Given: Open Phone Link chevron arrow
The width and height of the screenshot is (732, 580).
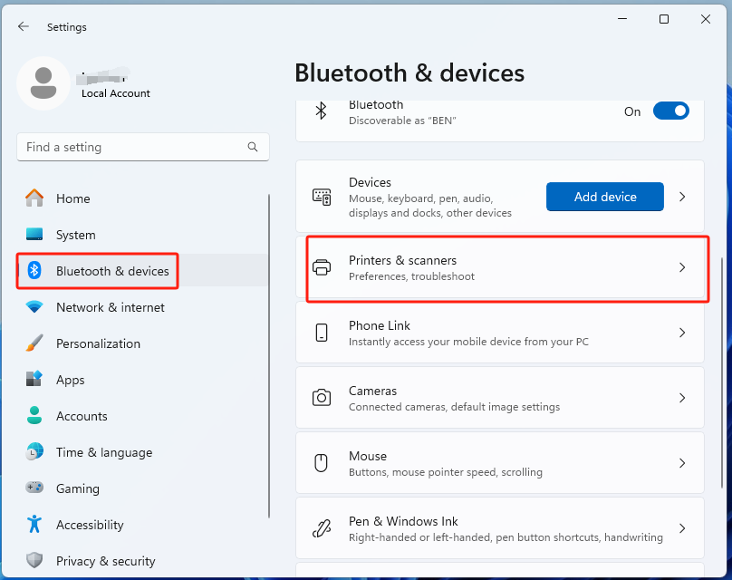Looking at the screenshot, I should pos(682,333).
